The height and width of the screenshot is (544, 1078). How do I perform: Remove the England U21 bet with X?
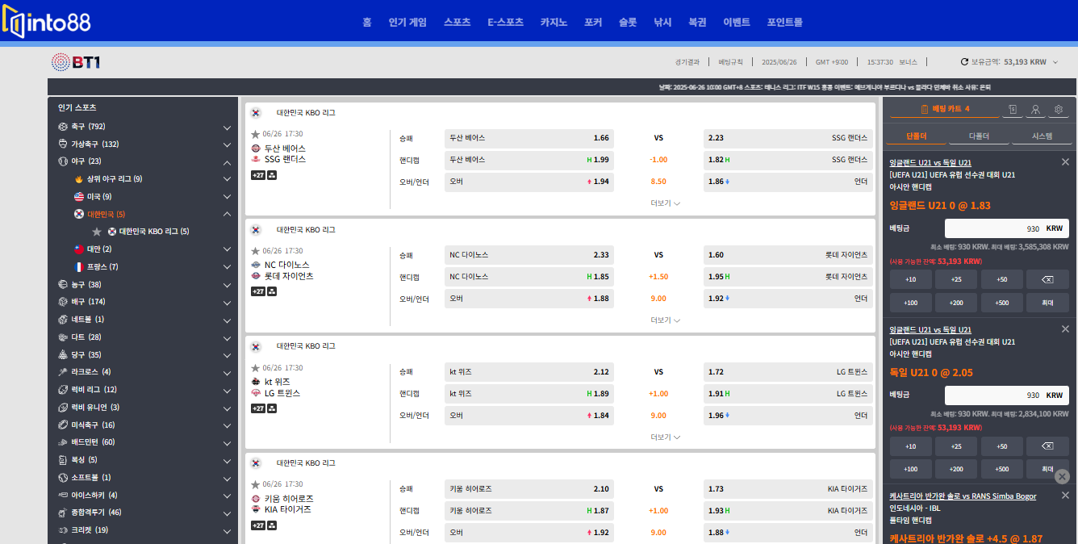(x=1065, y=162)
